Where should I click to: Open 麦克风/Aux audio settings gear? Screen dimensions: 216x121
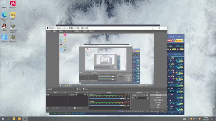point(128,98)
